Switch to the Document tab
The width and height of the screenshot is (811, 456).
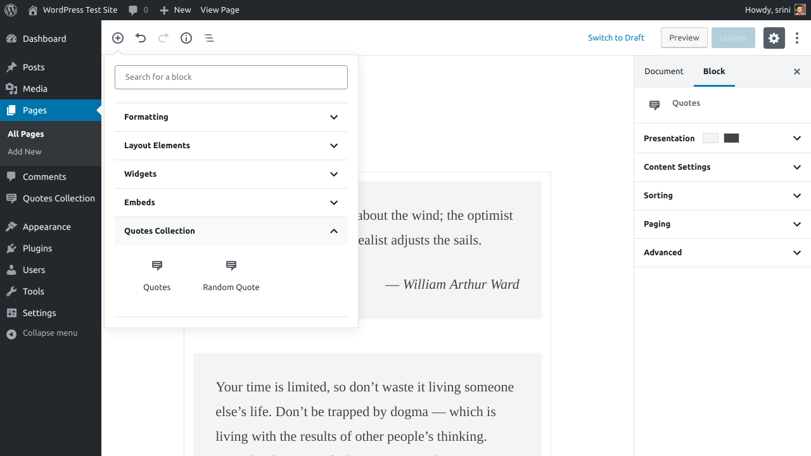coord(663,72)
